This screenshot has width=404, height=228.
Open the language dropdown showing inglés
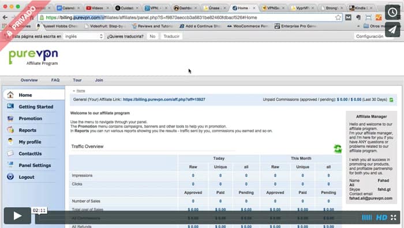point(84,36)
